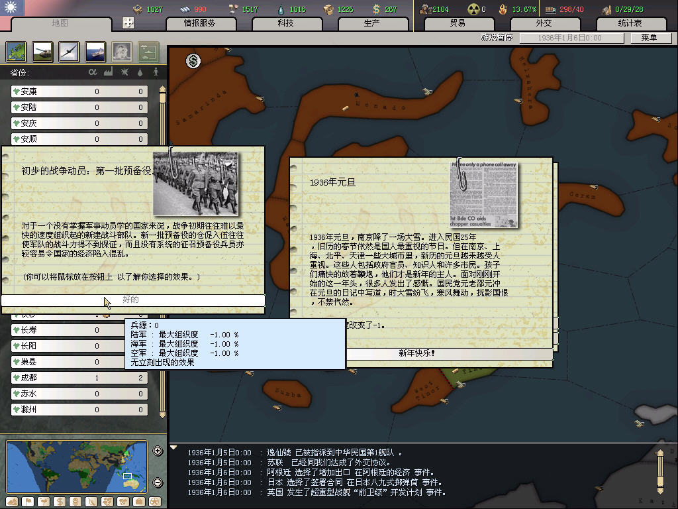The height and width of the screenshot is (509, 678).
Task: Select the 成都 province row
Action: 79,378
